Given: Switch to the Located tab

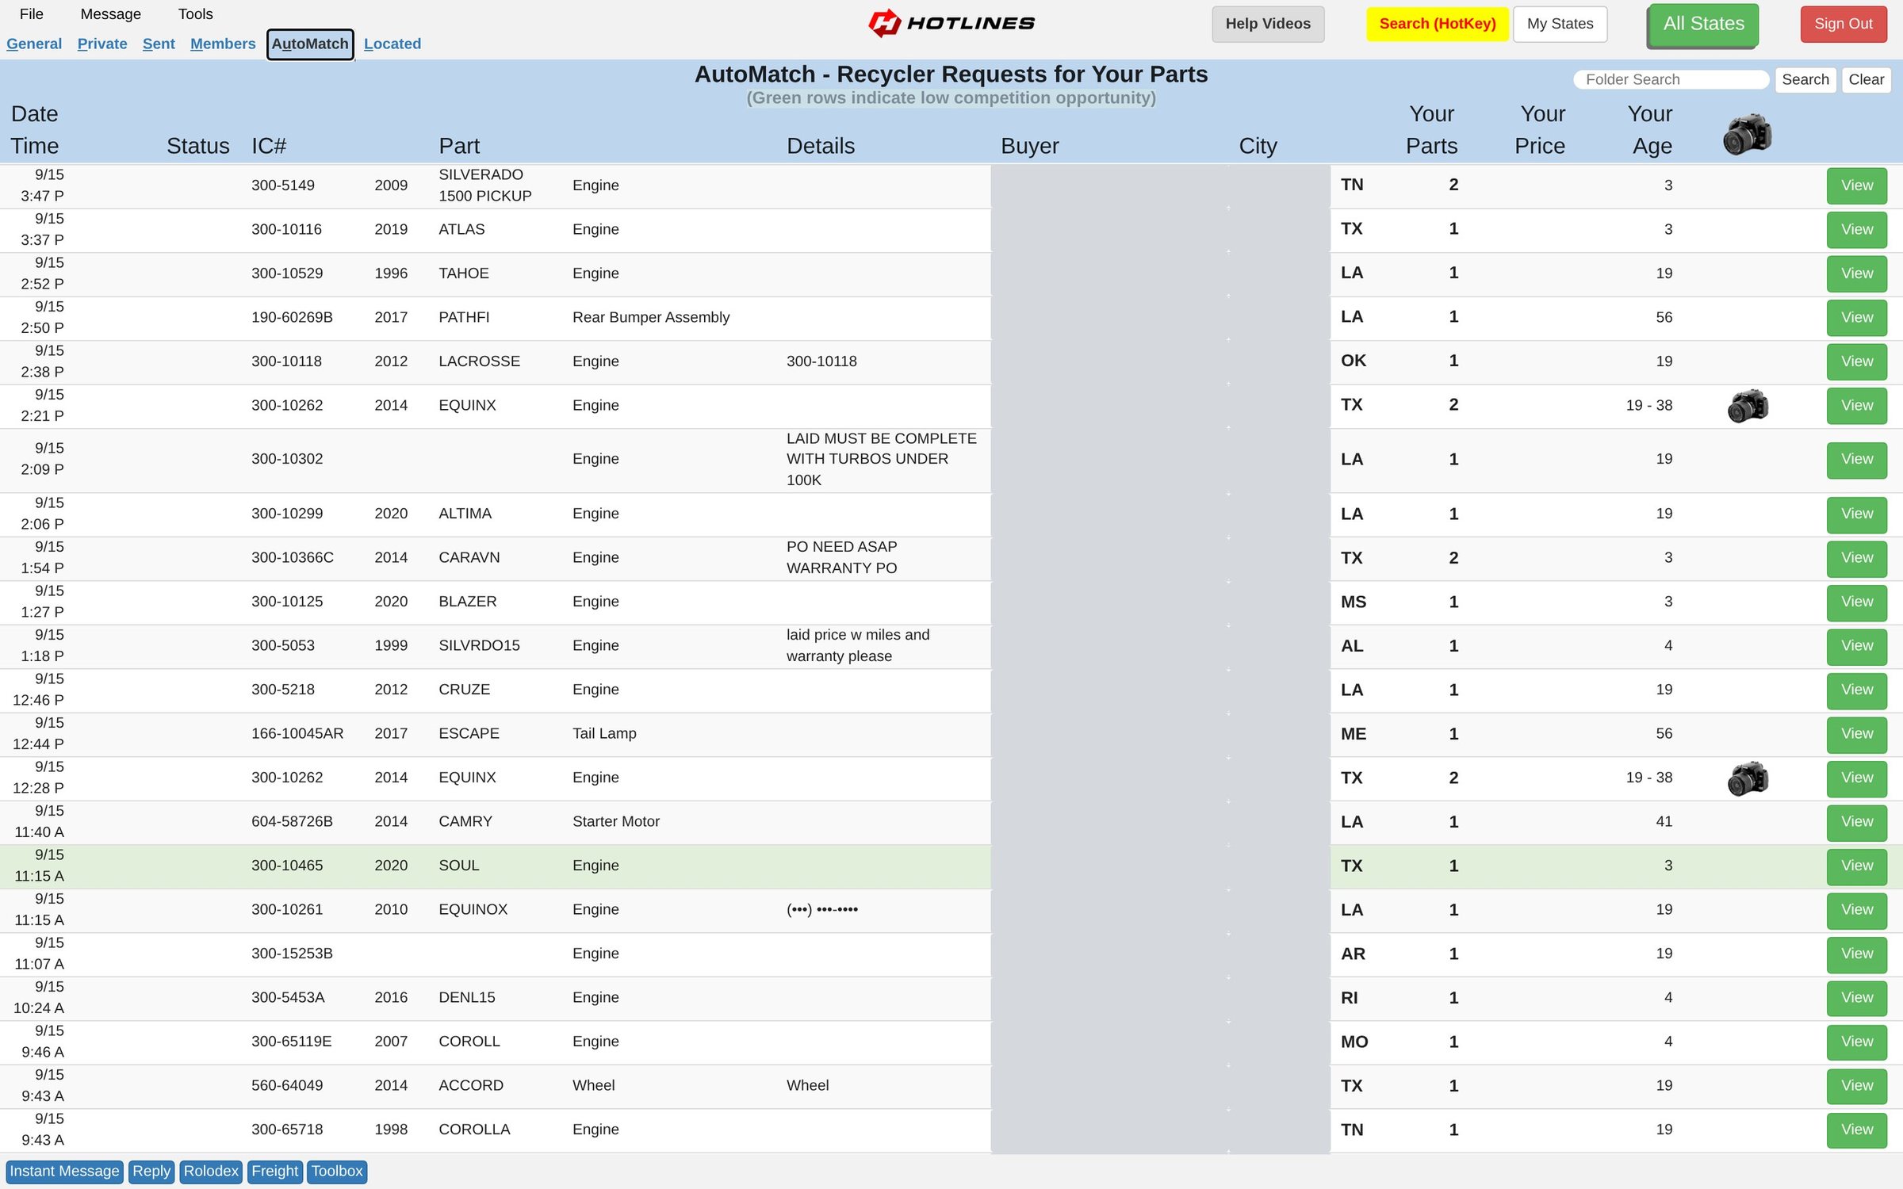Looking at the screenshot, I should (x=392, y=44).
